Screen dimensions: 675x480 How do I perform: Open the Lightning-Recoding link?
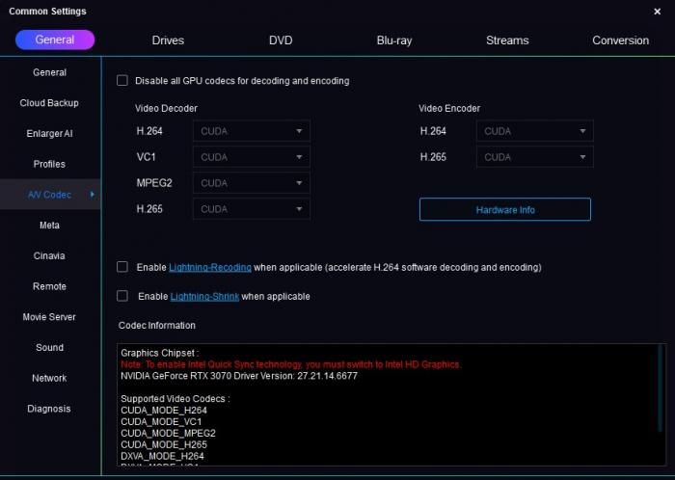click(210, 267)
